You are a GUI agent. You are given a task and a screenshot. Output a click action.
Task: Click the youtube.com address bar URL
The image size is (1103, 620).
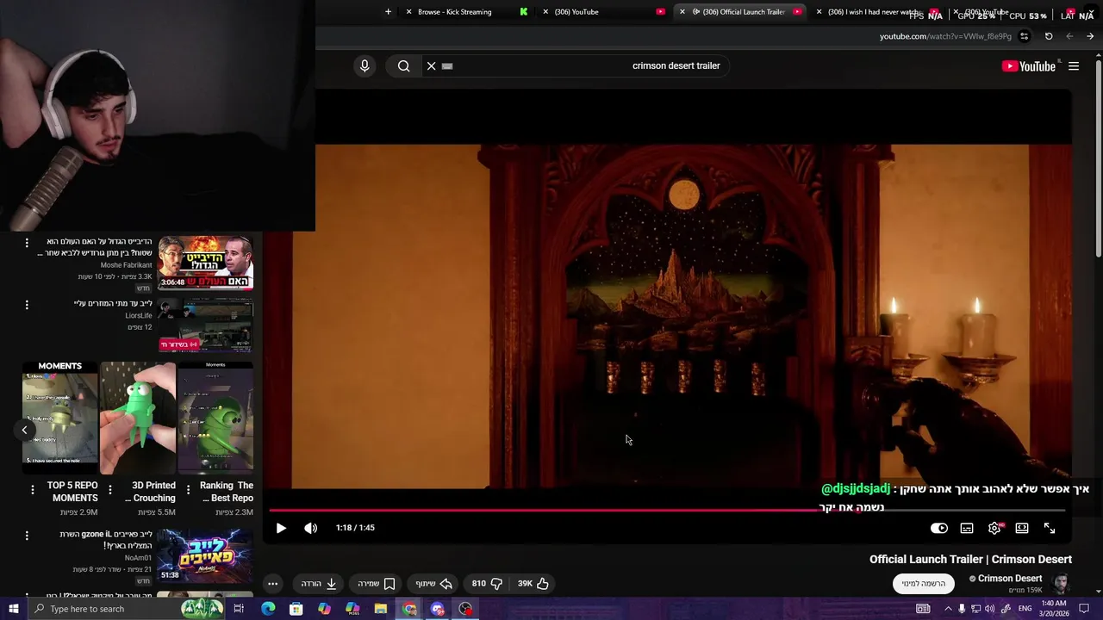coord(945,36)
